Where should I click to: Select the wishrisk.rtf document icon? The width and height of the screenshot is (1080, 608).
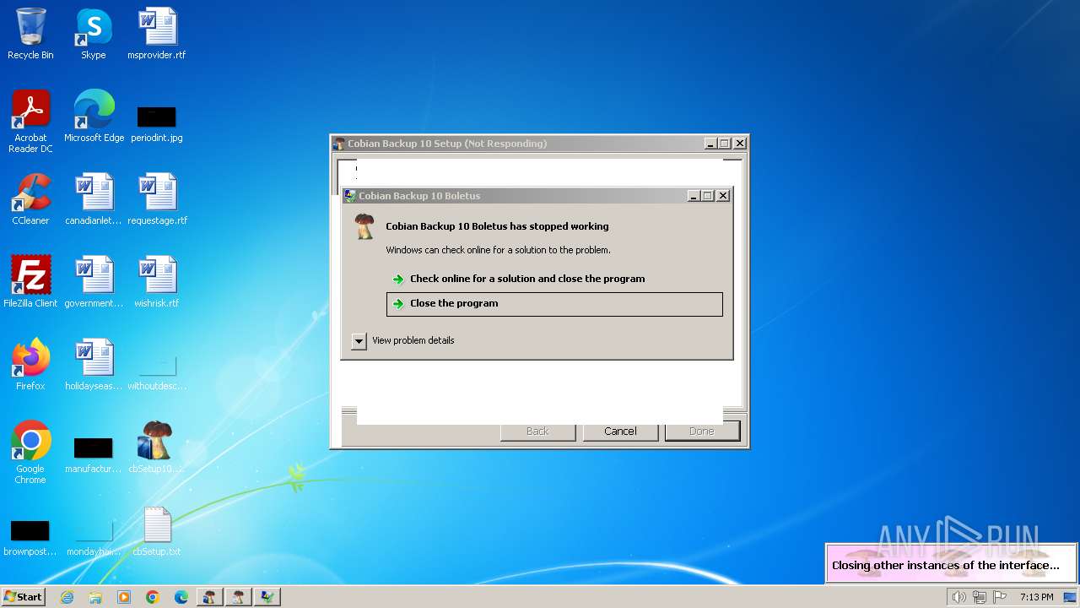click(157, 282)
